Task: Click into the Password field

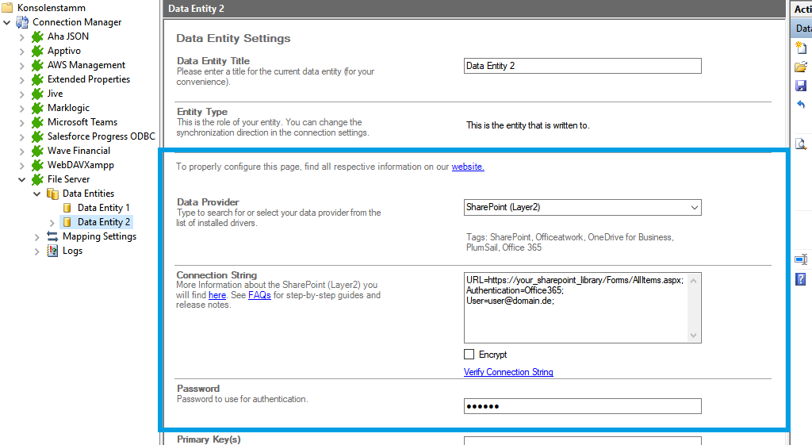Action: (582, 406)
